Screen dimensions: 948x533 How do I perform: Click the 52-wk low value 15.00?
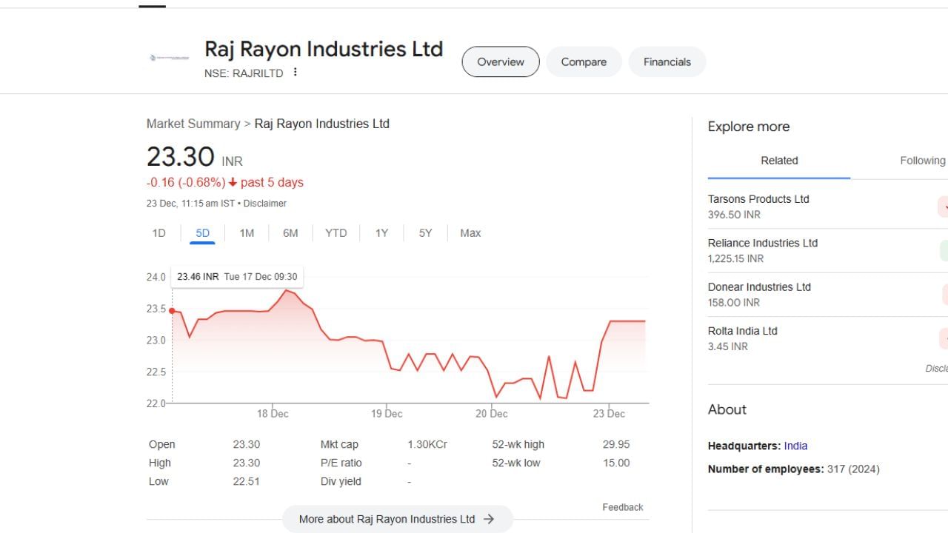[x=616, y=463]
